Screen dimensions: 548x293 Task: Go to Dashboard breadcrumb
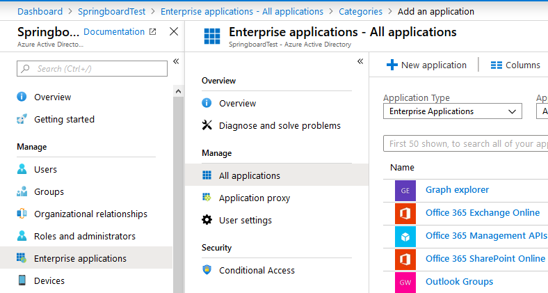coord(40,12)
